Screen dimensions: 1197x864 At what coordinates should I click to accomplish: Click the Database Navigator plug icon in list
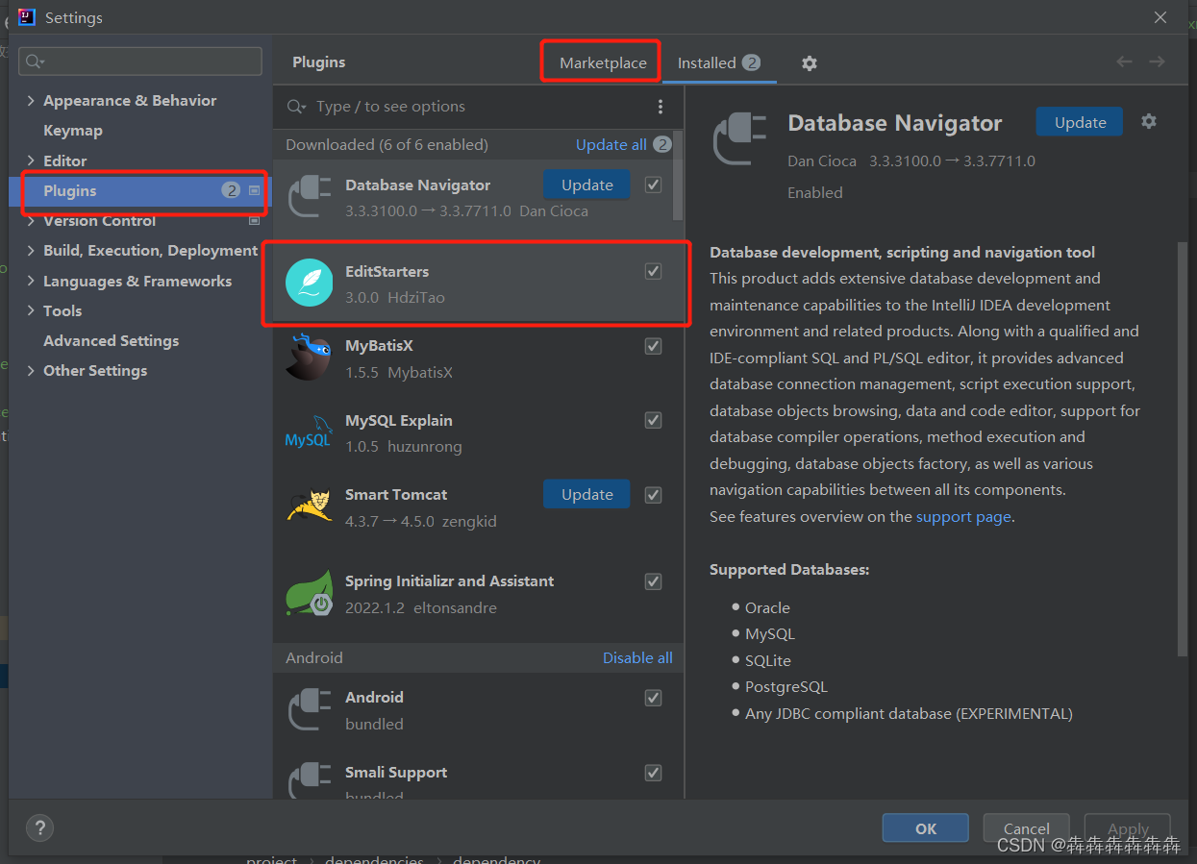click(310, 198)
